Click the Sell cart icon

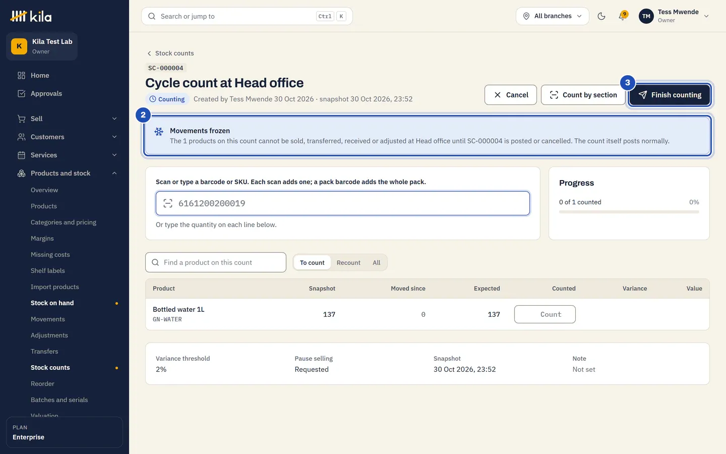[x=21, y=119]
